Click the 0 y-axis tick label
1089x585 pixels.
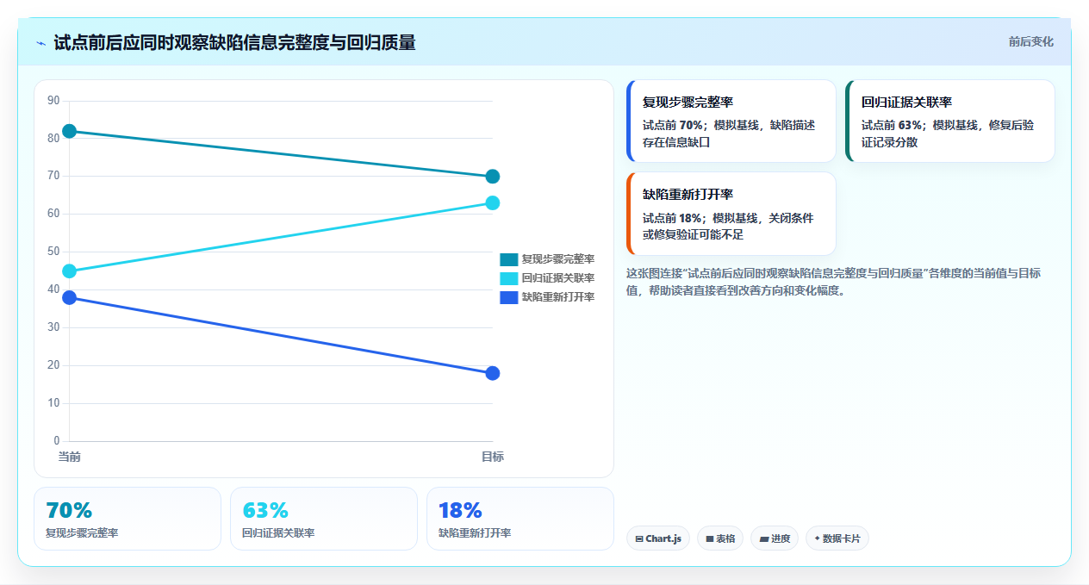(57, 441)
